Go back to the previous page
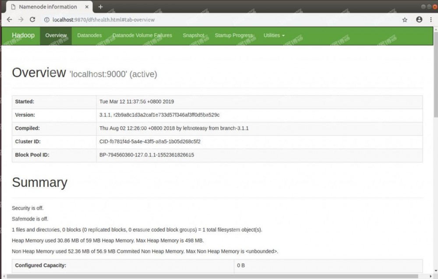The image size is (438, 279). coord(9,20)
